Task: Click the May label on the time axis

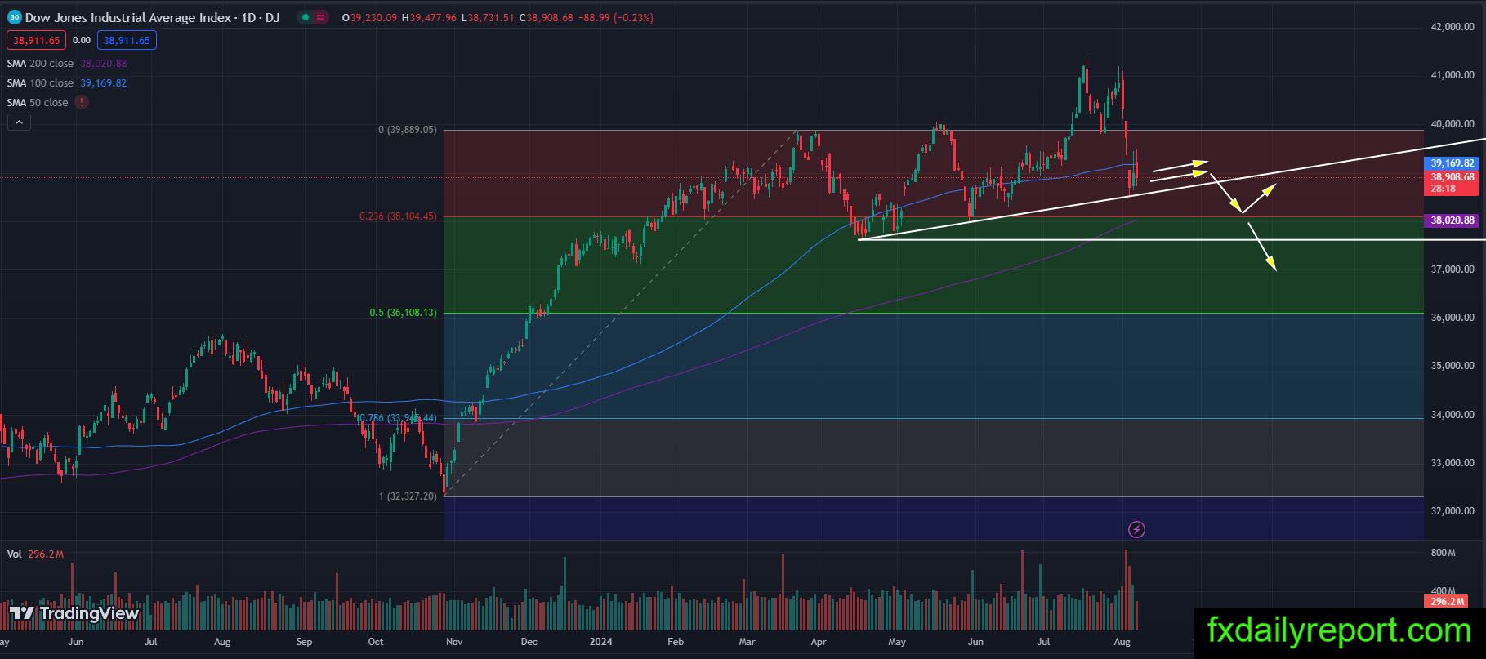Action: coord(897,642)
